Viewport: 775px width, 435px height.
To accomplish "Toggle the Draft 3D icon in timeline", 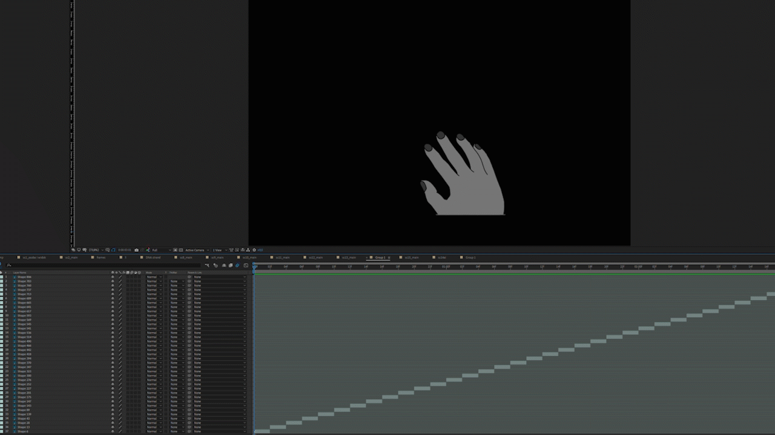I will pos(216,265).
